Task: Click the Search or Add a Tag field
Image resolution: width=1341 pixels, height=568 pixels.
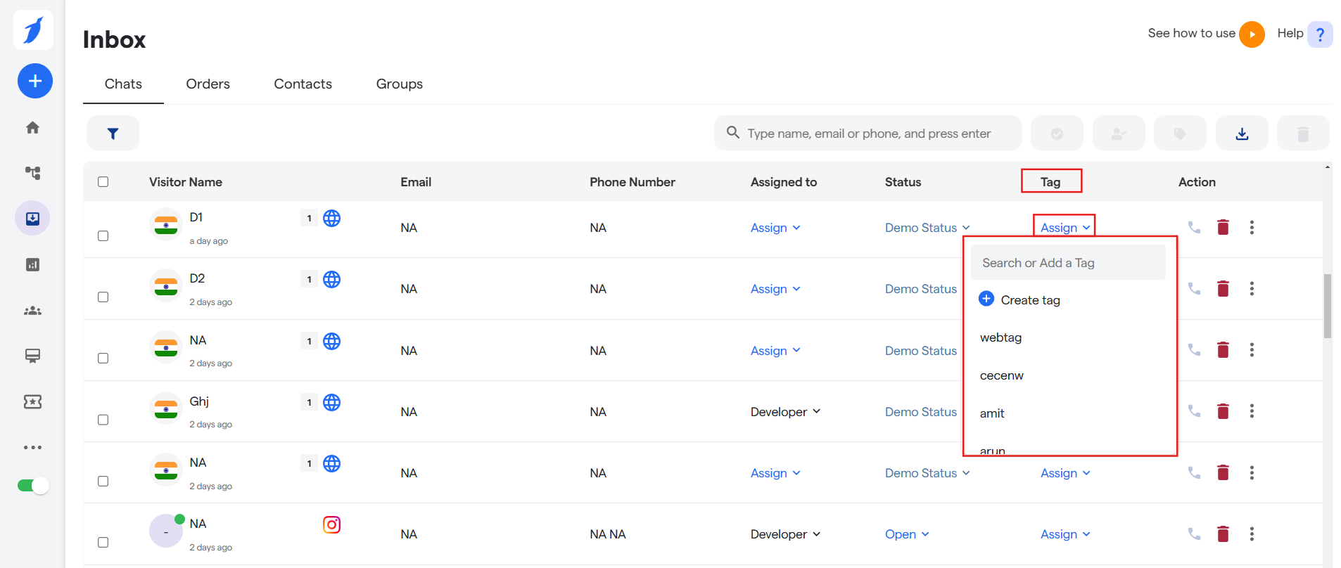Action: point(1068,263)
